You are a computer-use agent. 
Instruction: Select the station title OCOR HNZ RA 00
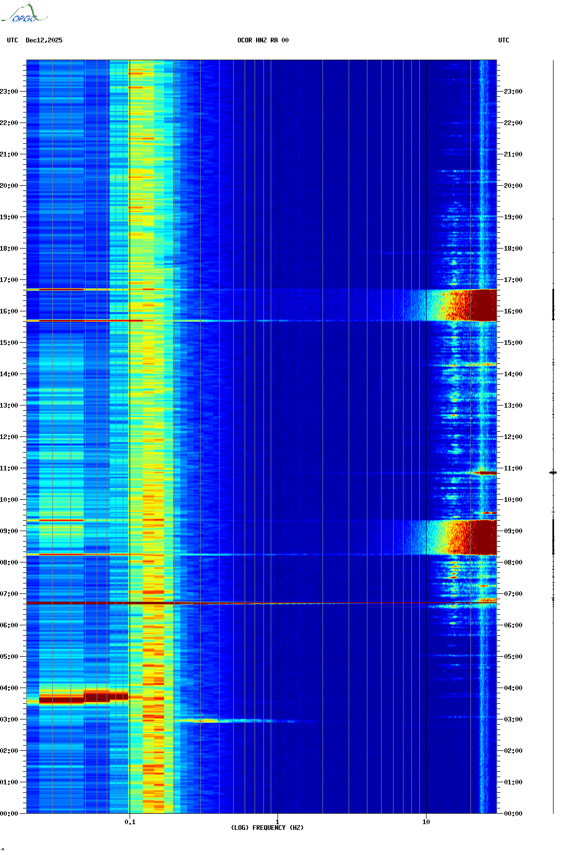(x=263, y=40)
